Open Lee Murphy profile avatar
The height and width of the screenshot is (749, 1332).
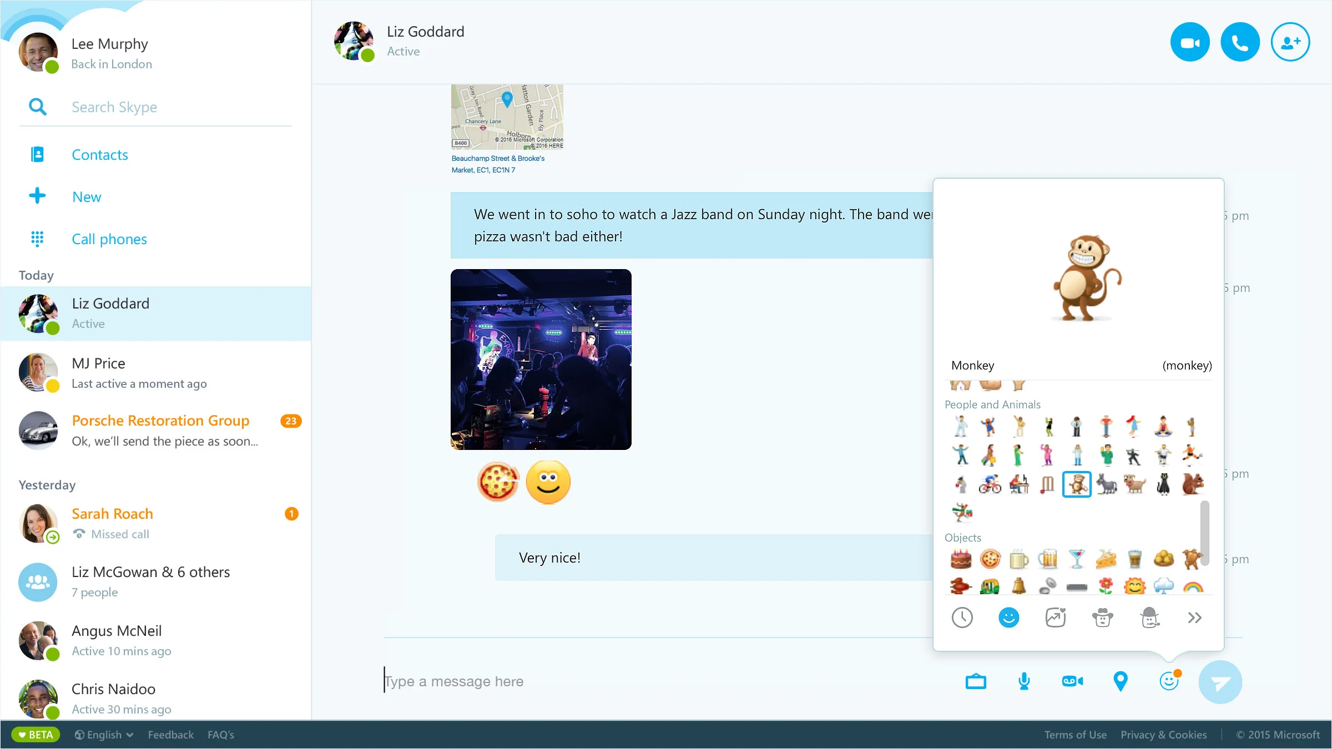(38, 52)
